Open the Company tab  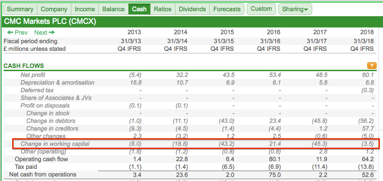[54, 9]
